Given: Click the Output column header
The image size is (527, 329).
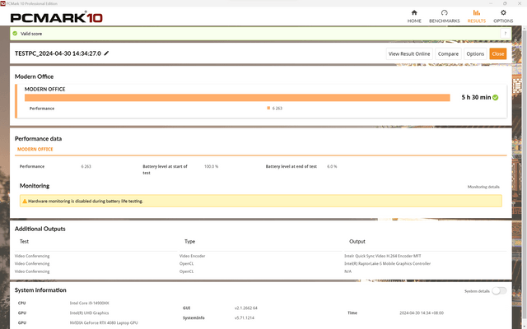Looking at the screenshot, I should tap(357, 241).
